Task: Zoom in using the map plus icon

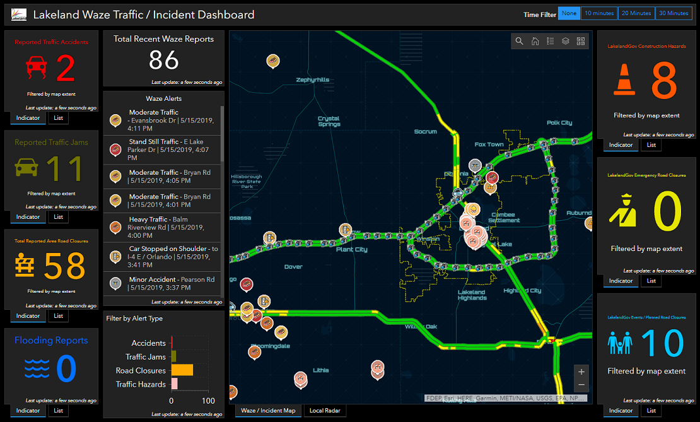Action: point(581,372)
